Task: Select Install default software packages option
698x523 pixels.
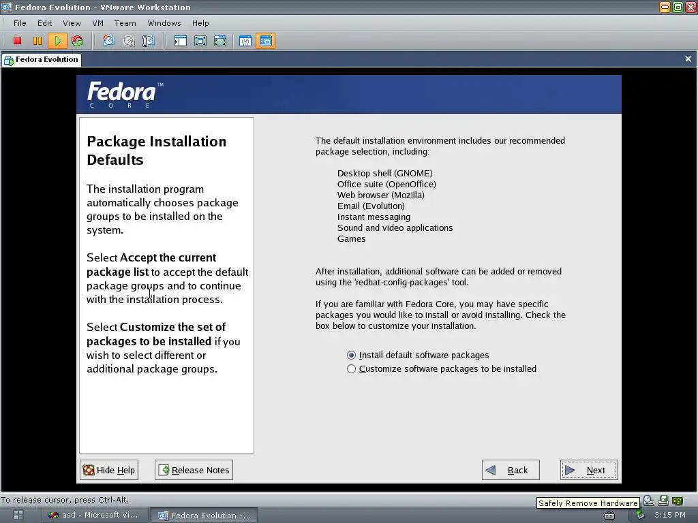Action: pyautogui.click(x=418, y=355)
